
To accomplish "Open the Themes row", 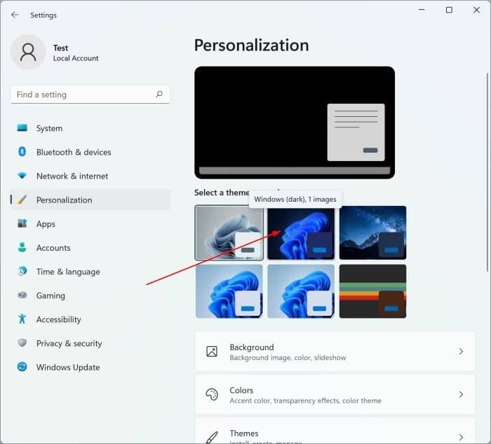I will click(335, 431).
